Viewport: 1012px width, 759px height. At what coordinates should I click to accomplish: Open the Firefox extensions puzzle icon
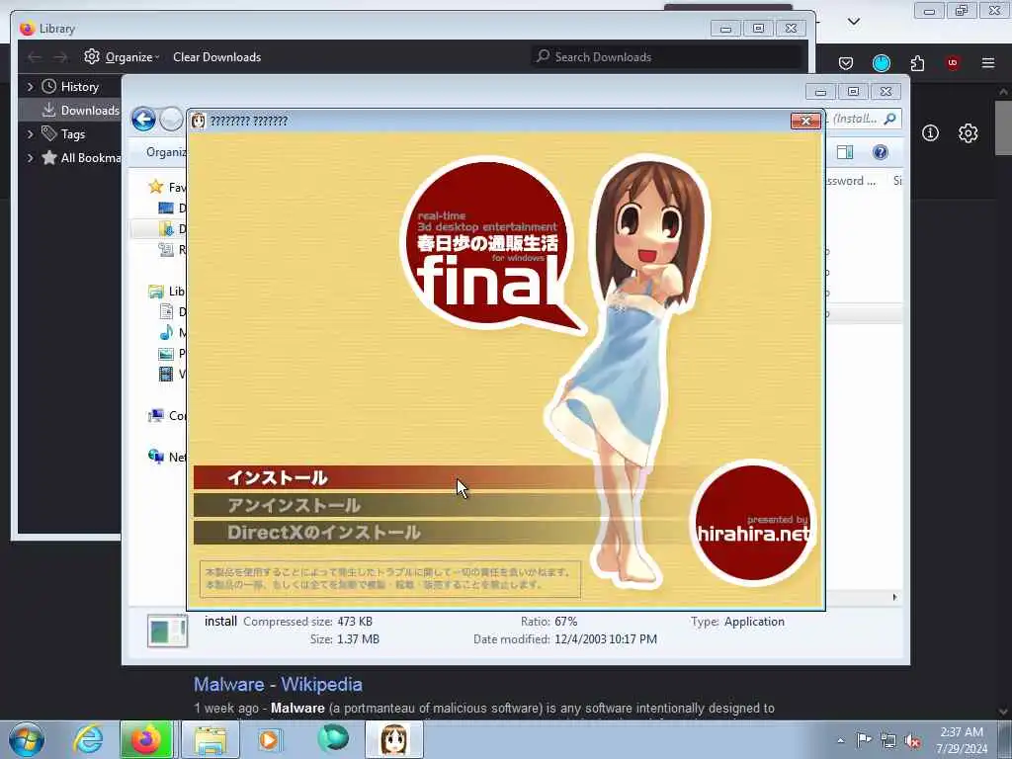tap(917, 63)
